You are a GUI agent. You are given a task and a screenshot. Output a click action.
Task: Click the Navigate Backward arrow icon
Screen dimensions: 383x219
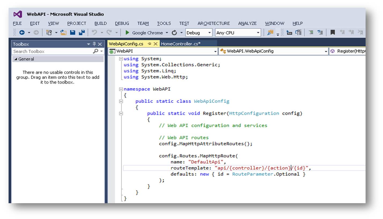[x=22, y=33]
